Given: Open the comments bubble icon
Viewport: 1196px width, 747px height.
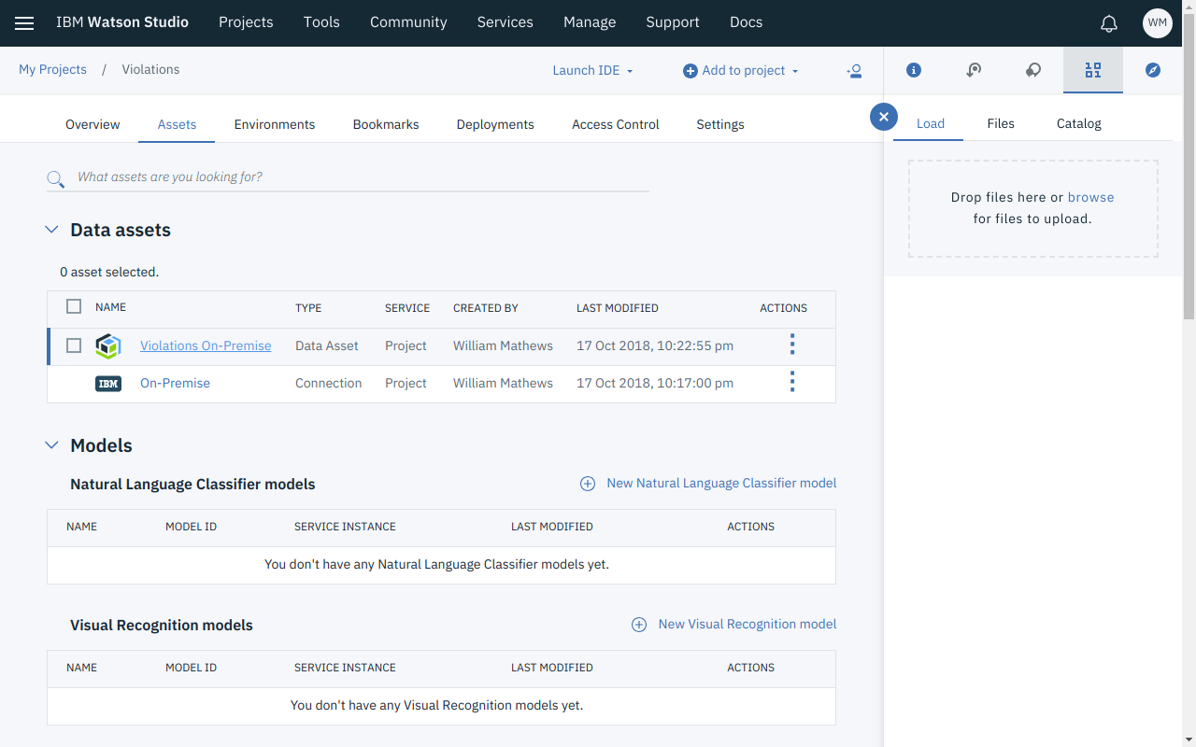Looking at the screenshot, I should (x=1033, y=70).
